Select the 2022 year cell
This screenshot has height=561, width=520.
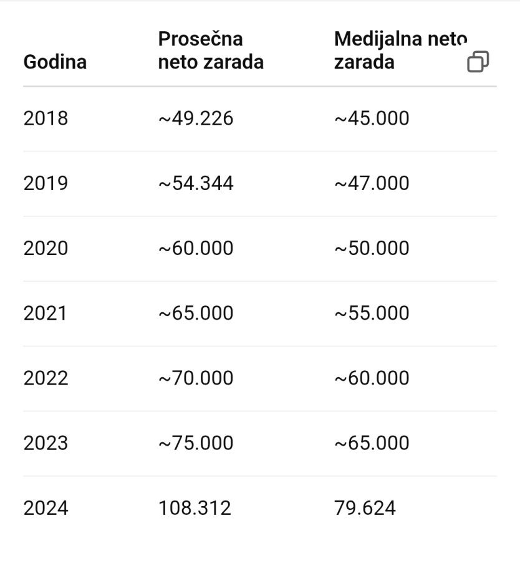tap(46, 378)
